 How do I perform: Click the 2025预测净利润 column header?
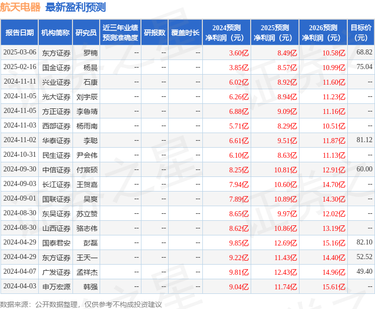click(x=275, y=33)
